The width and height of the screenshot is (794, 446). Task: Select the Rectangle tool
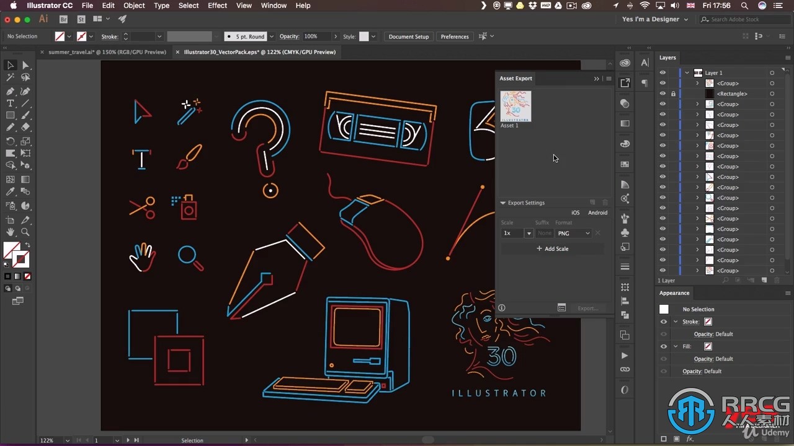(11, 115)
